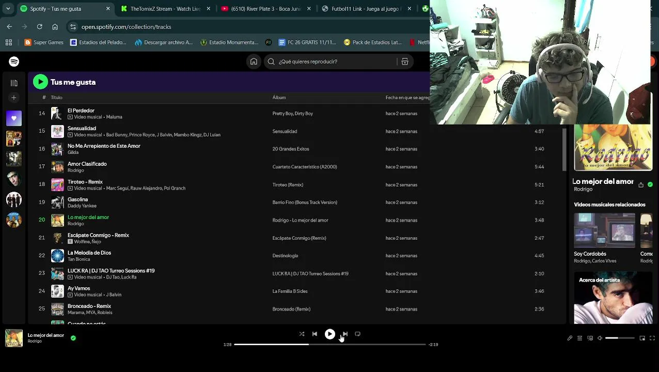Go to Spotify Home via house icon
This screenshot has height=372, width=659.
point(254,61)
